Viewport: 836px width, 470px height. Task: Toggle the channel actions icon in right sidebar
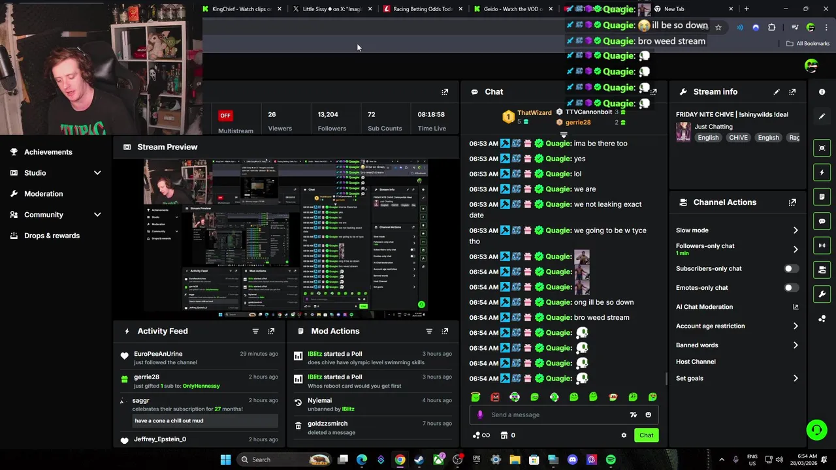822,270
